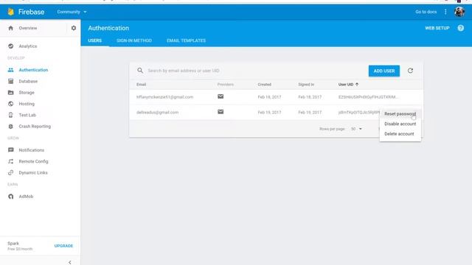Click the Firebase logo icon

(x=11, y=12)
